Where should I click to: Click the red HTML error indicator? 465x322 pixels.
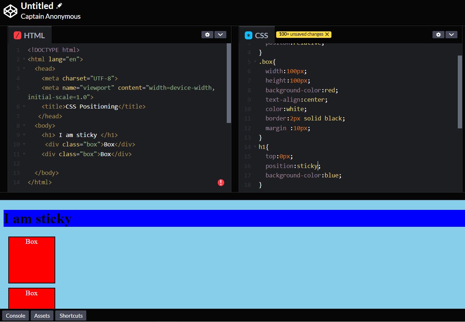tap(221, 182)
